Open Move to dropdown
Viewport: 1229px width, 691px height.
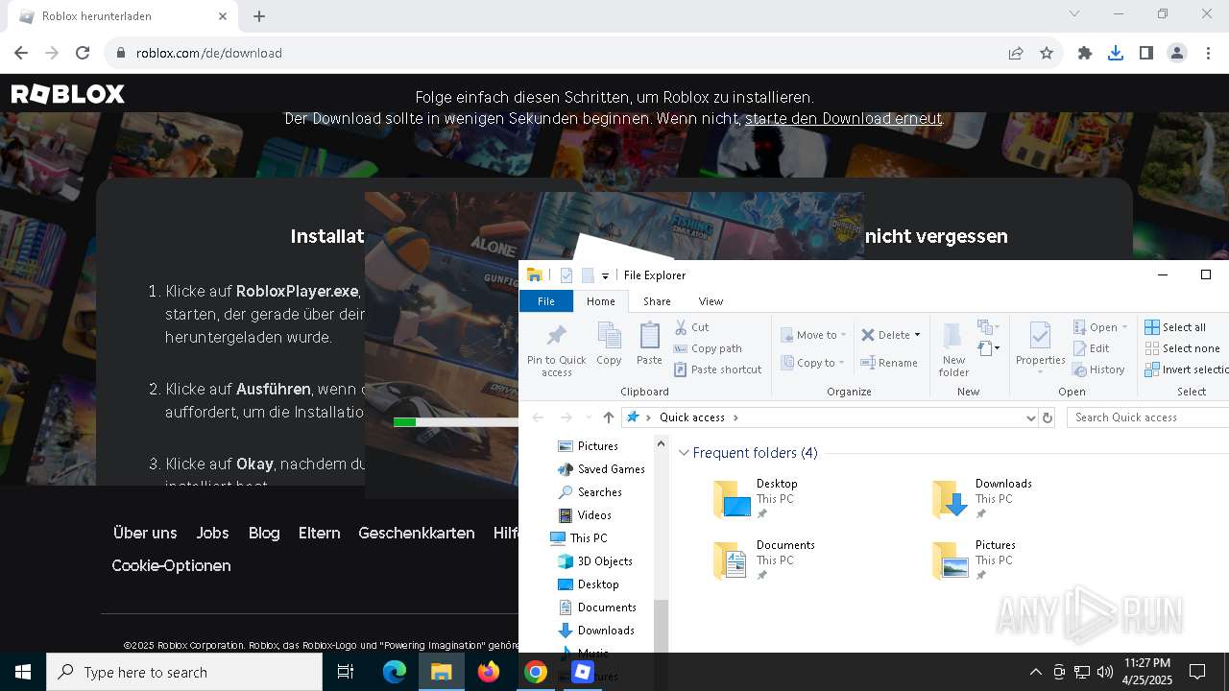pyautogui.click(x=814, y=335)
